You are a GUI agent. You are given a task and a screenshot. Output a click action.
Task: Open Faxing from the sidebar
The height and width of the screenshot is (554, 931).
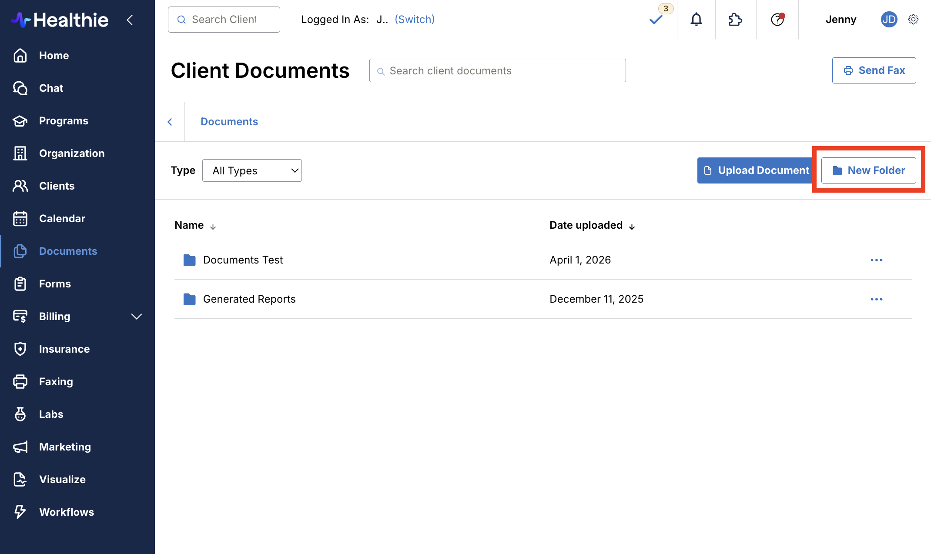click(56, 381)
